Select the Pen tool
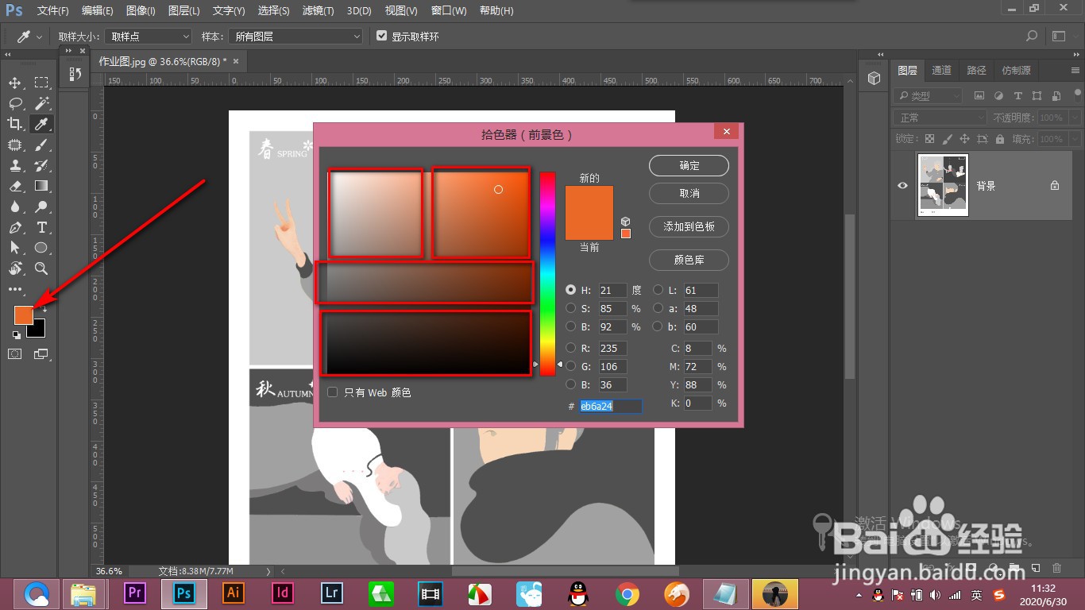This screenshot has width=1085, height=610. [15, 227]
